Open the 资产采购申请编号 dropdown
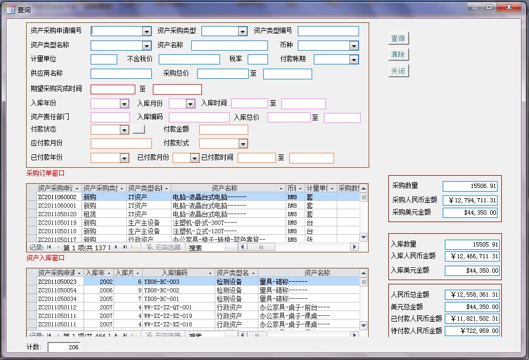The height and width of the screenshot is (360, 529). tap(147, 31)
